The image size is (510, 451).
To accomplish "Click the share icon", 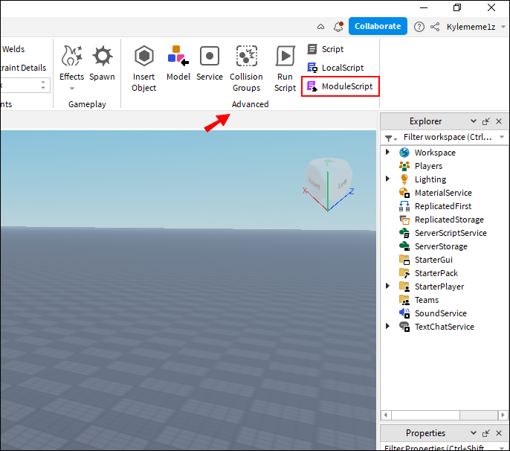I will [x=435, y=27].
